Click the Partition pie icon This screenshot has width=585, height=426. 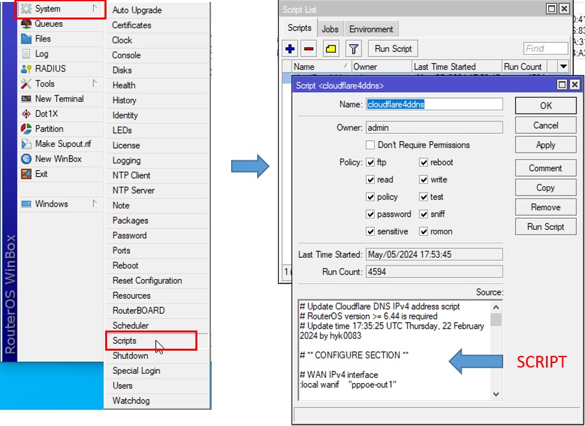coord(26,129)
